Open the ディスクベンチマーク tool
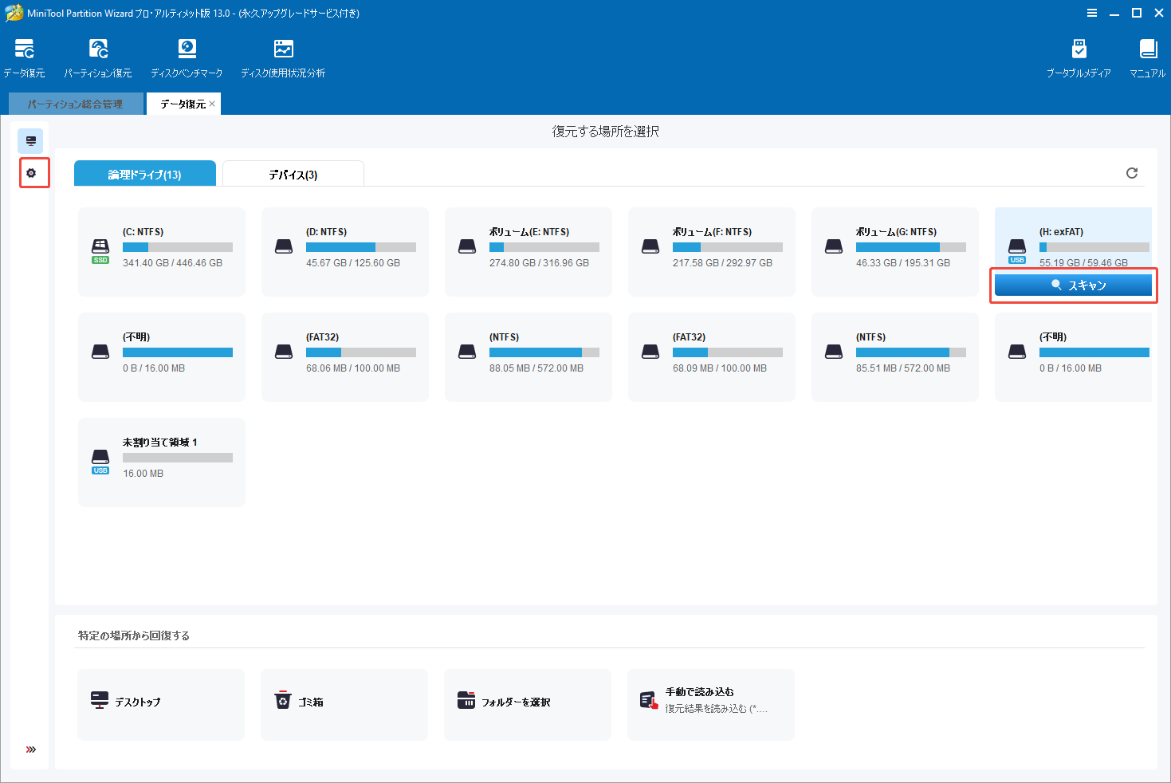1171x783 pixels. (x=187, y=58)
